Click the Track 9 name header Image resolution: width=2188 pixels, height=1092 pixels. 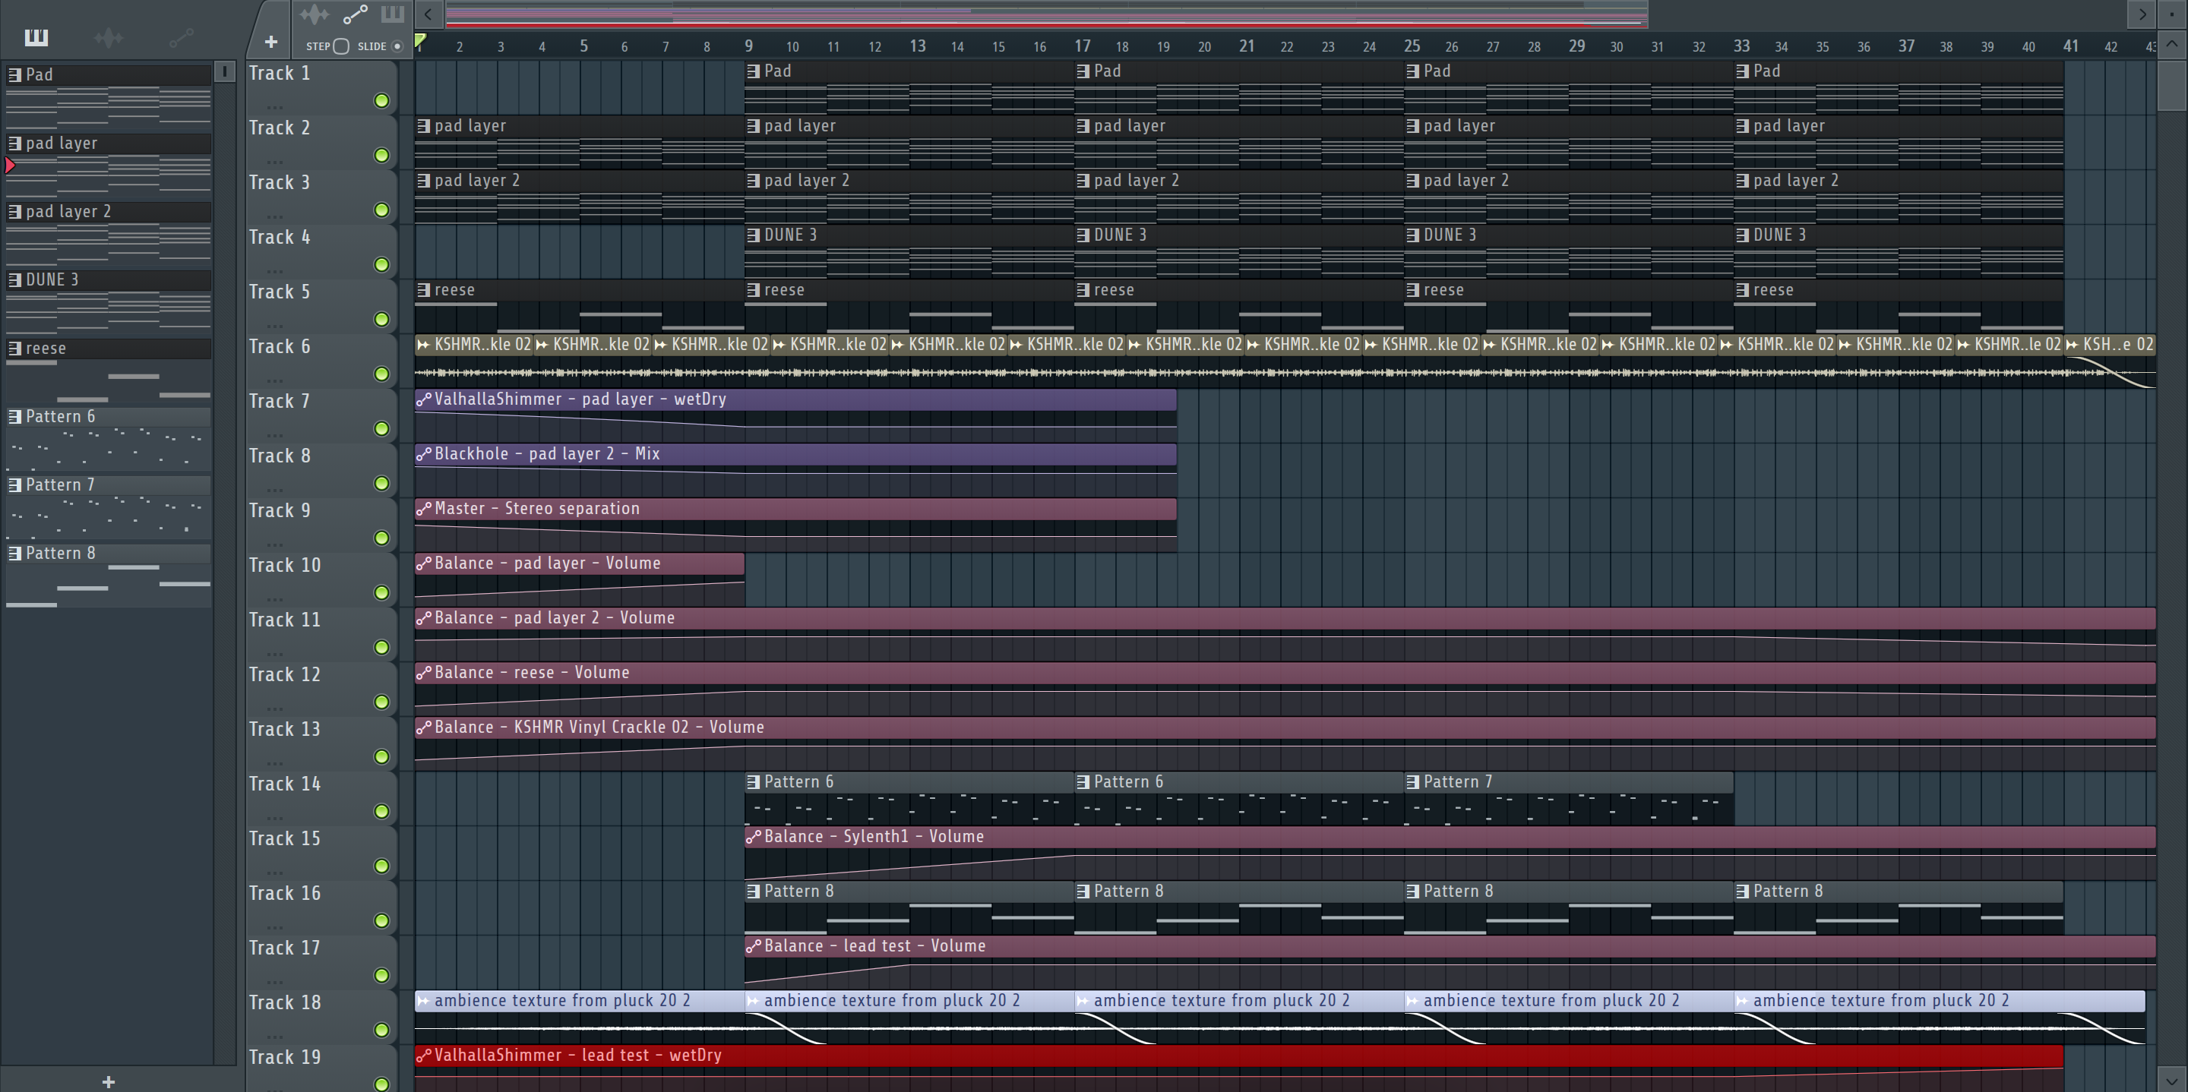[x=280, y=511]
